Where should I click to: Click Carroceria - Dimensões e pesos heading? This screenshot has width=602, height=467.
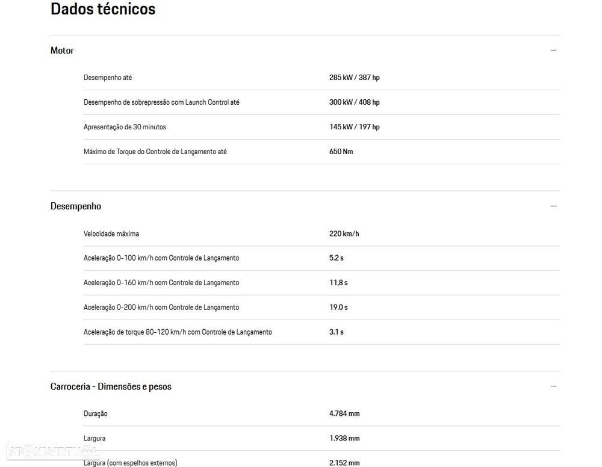click(x=111, y=386)
